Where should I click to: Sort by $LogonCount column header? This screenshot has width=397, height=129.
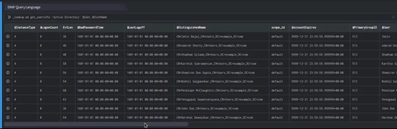pos(49,27)
